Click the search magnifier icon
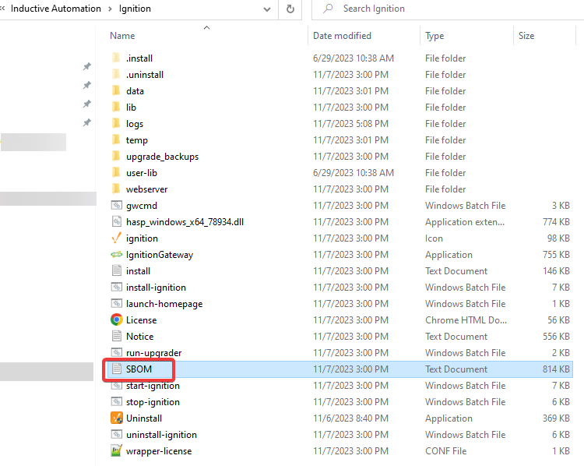584x466 pixels. click(x=328, y=9)
